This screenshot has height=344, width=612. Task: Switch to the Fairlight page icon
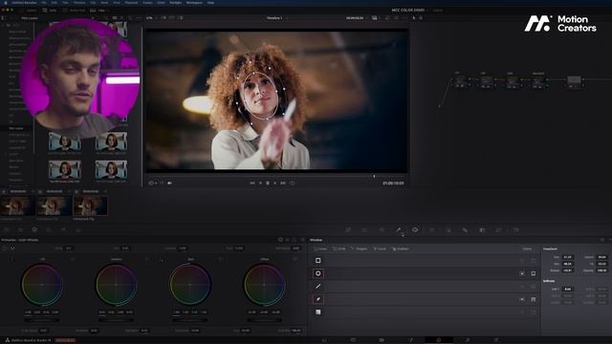[468, 340]
